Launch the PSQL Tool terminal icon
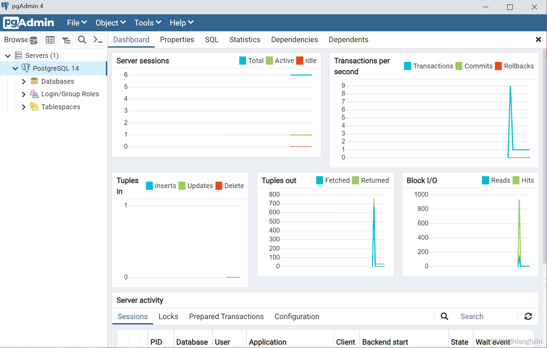 pyautogui.click(x=98, y=40)
